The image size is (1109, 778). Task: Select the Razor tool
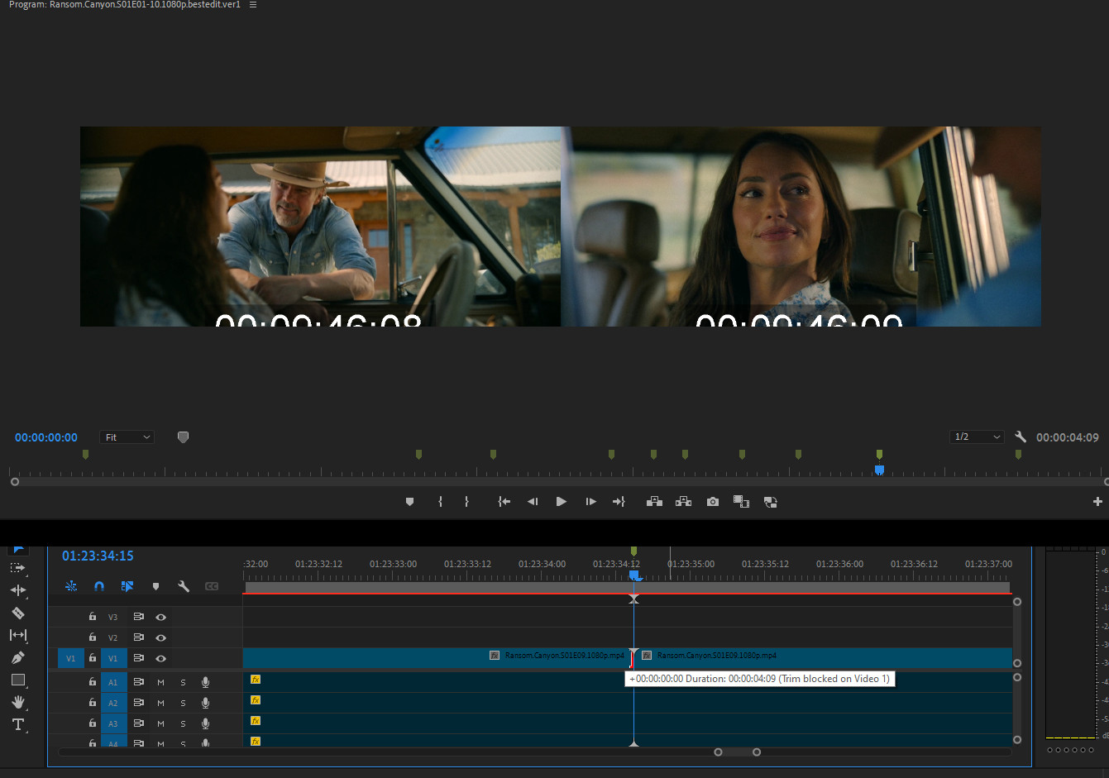[17, 613]
